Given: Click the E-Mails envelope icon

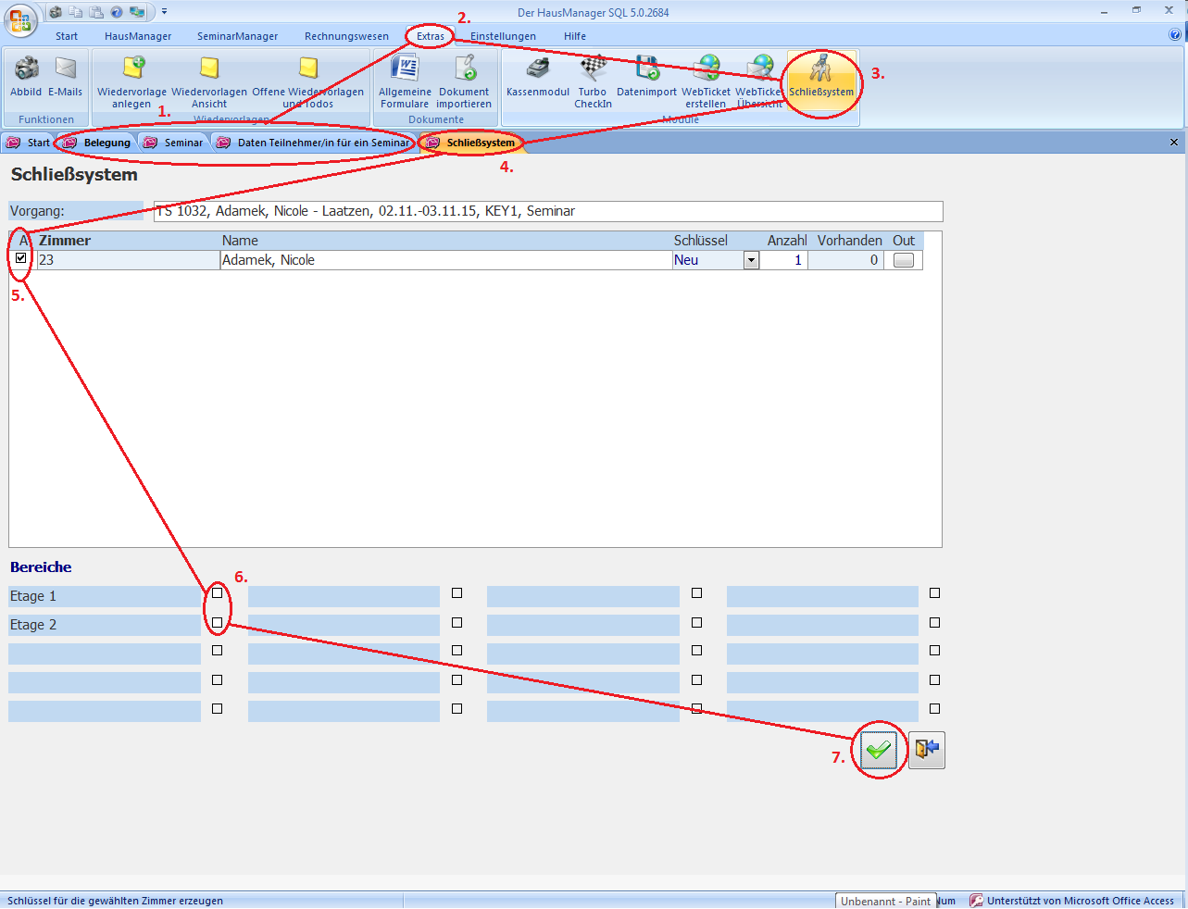Looking at the screenshot, I should pos(66,69).
